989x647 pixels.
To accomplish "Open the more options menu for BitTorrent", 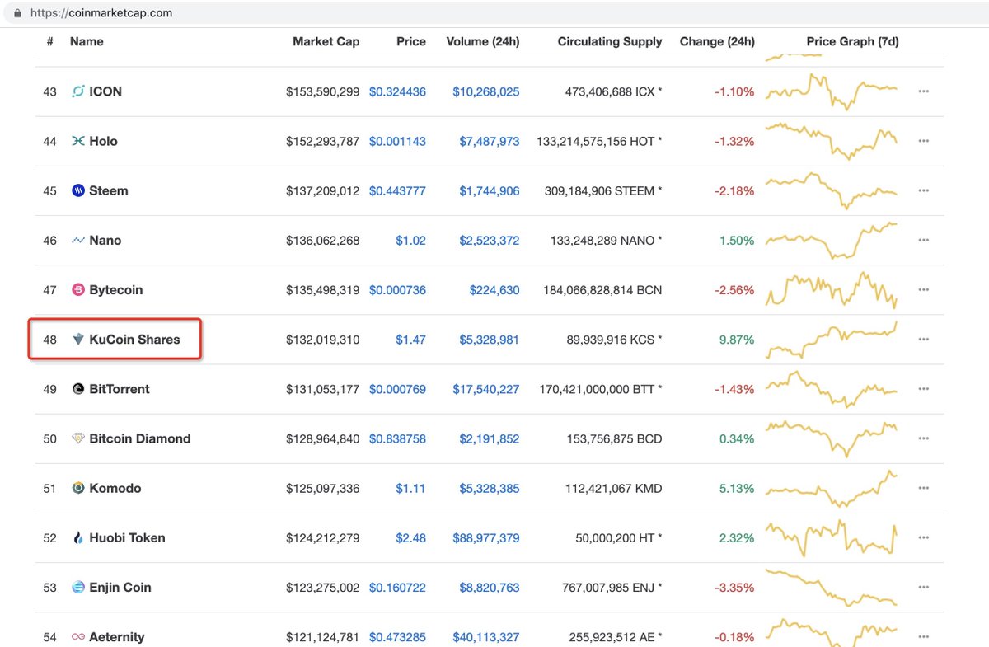I will tap(923, 389).
